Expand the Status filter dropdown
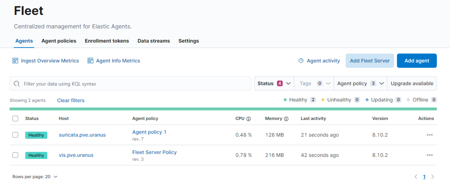The width and height of the screenshot is (450, 187). click(x=274, y=83)
